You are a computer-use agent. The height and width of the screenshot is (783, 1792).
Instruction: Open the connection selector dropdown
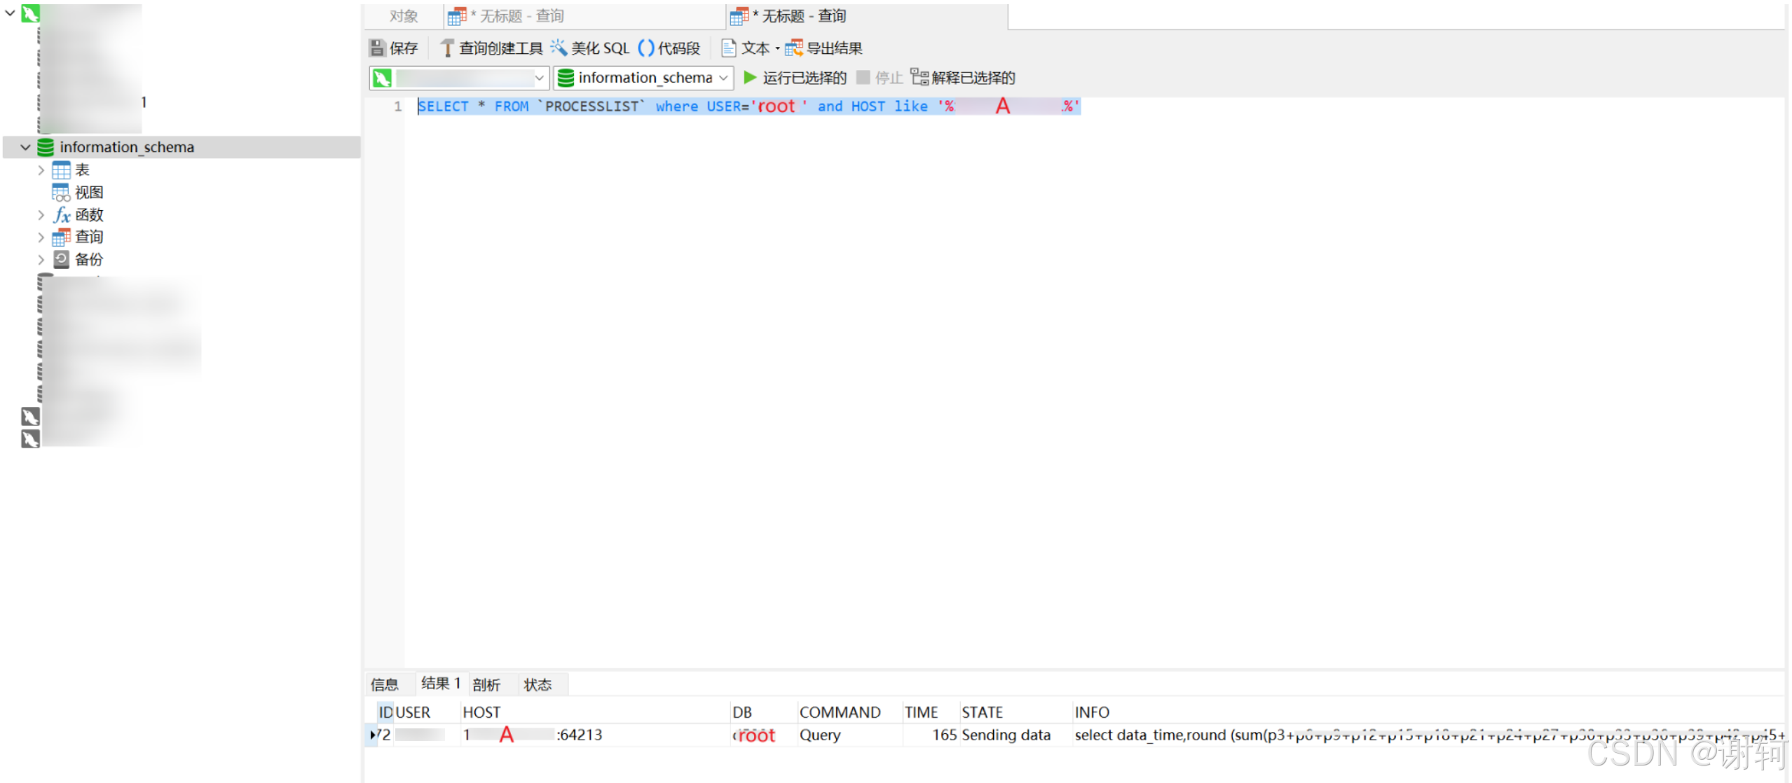[x=539, y=78]
